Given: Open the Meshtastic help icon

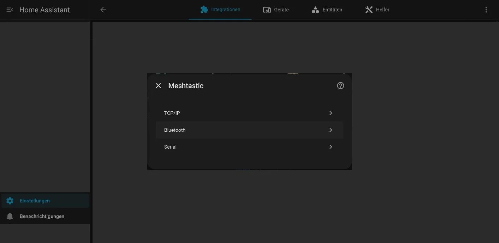Looking at the screenshot, I should pyautogui.click(x=340, y=86).
